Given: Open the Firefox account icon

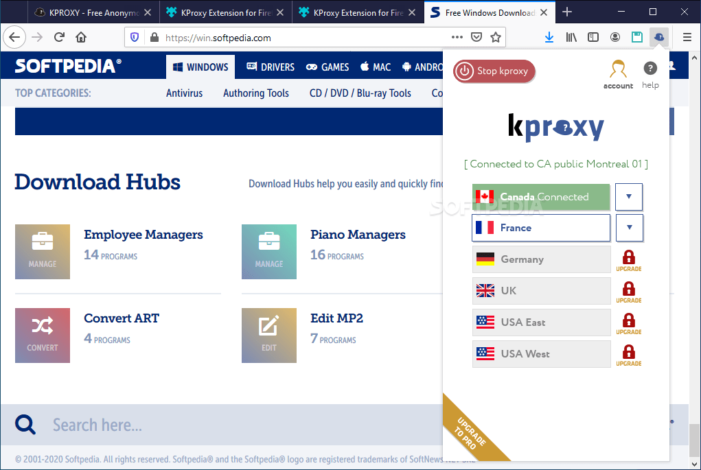Looking at the screenshot, I should click(x=615, y=37).
